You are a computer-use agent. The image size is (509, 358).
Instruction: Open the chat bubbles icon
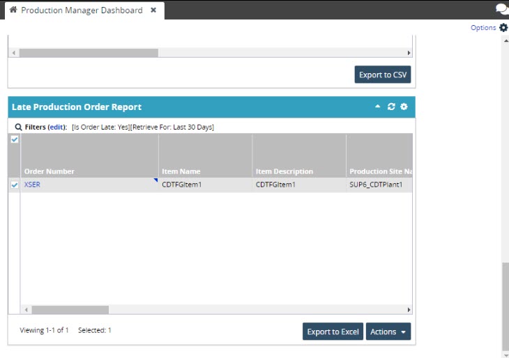[x=501, y=9]
